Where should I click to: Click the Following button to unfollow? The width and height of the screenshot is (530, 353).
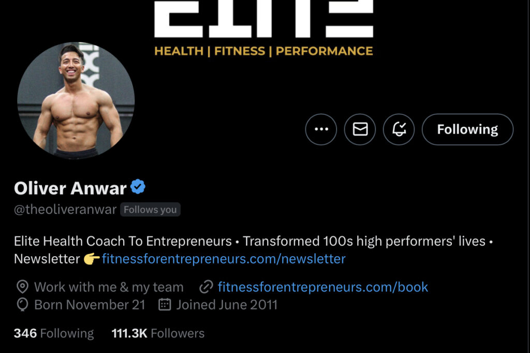pos(467,129)
